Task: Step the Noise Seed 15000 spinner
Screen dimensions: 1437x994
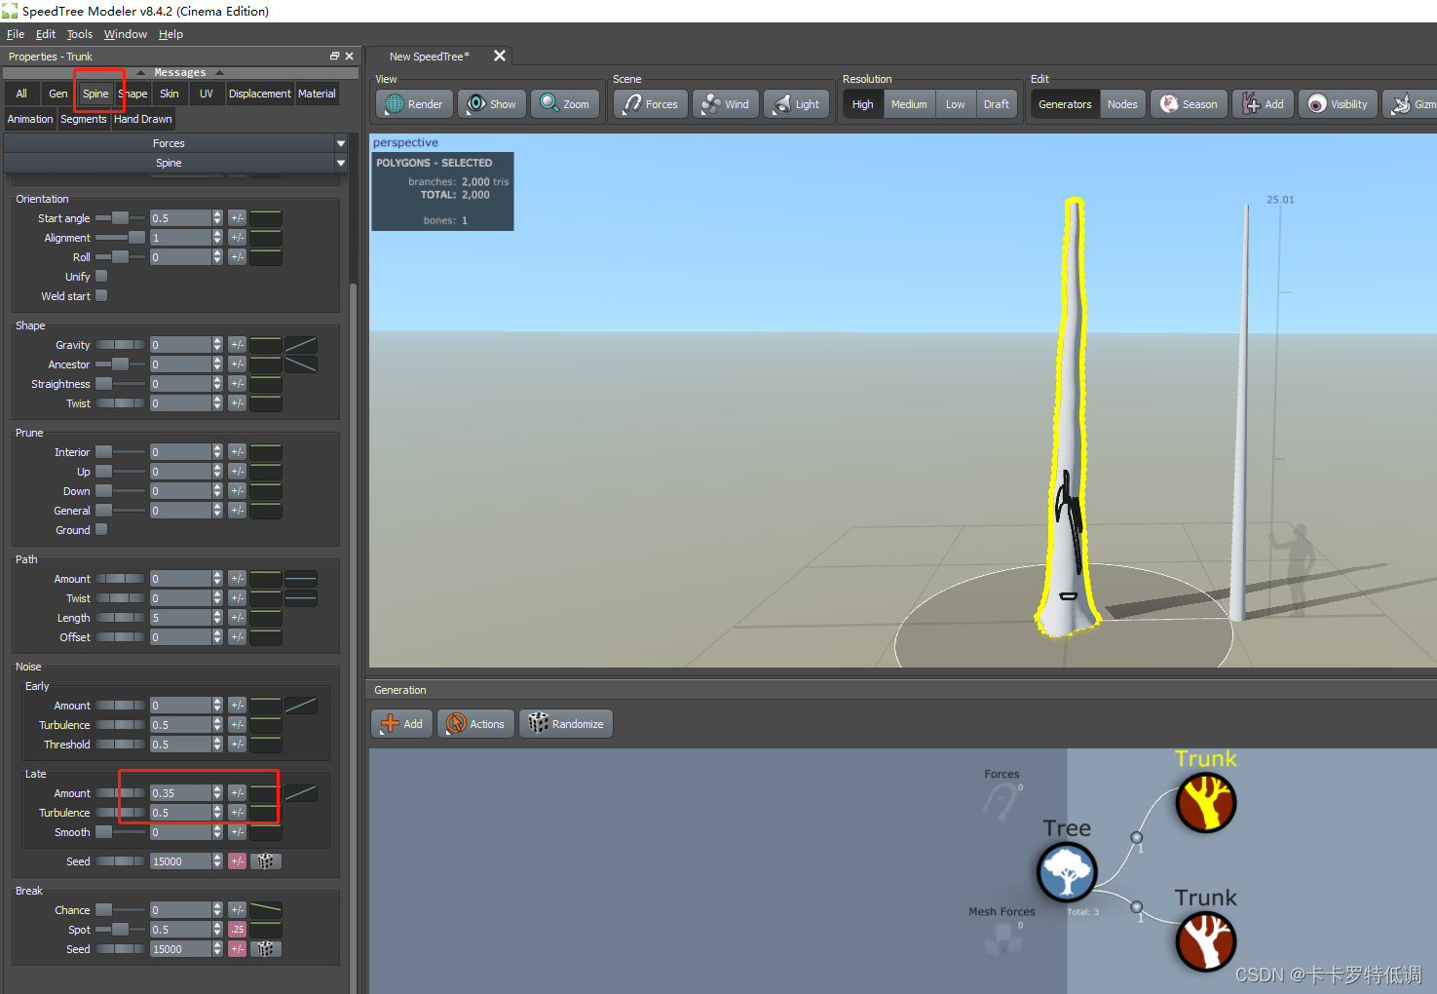Action: pos(217,861)
